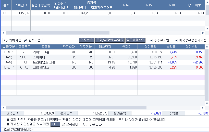The height and width of the screenshot is (132, 209).
Task: Select the 원화기준 radio button
Action: point(25,40)
